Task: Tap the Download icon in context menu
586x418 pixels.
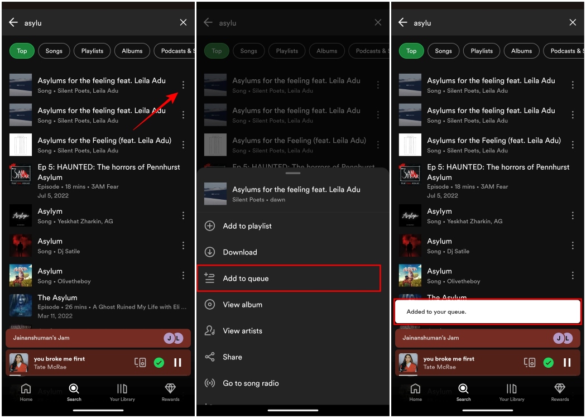Action: [x=210, y=252]
